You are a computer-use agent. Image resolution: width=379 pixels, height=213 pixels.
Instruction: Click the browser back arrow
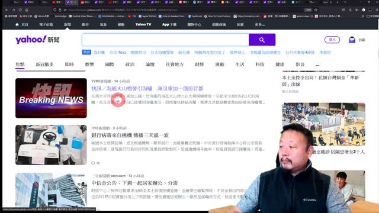click(7, 10)
